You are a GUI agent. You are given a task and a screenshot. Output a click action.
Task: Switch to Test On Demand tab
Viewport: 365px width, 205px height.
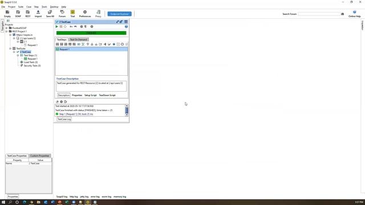[79, 39]
